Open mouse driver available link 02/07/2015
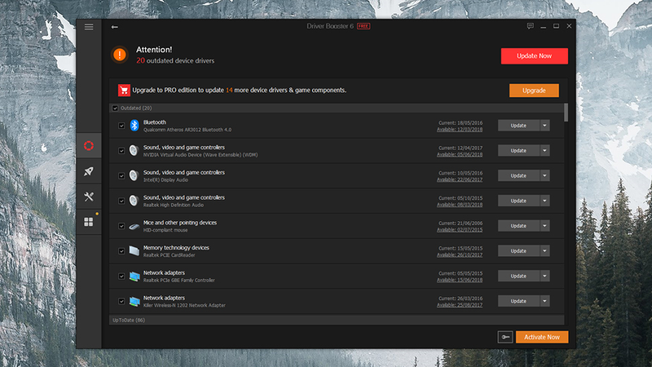The width and height of the screenshot is (652, 367). 460,230
